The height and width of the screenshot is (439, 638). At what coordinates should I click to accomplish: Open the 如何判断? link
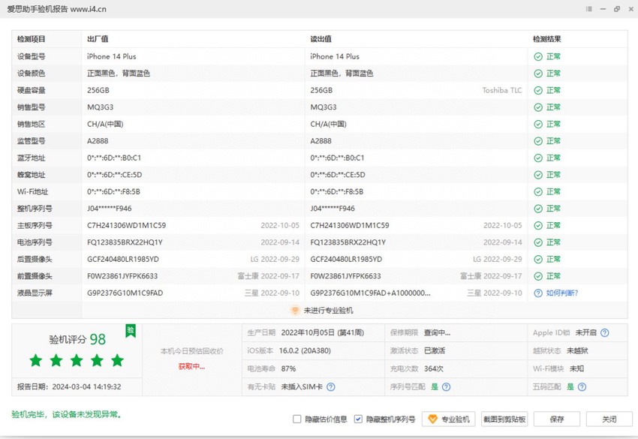click(562, 293)
